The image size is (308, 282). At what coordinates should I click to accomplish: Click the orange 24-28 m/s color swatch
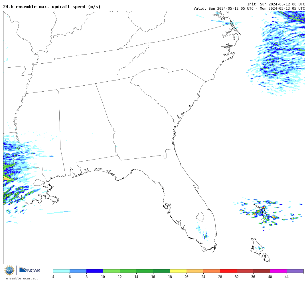coord(212,271)
